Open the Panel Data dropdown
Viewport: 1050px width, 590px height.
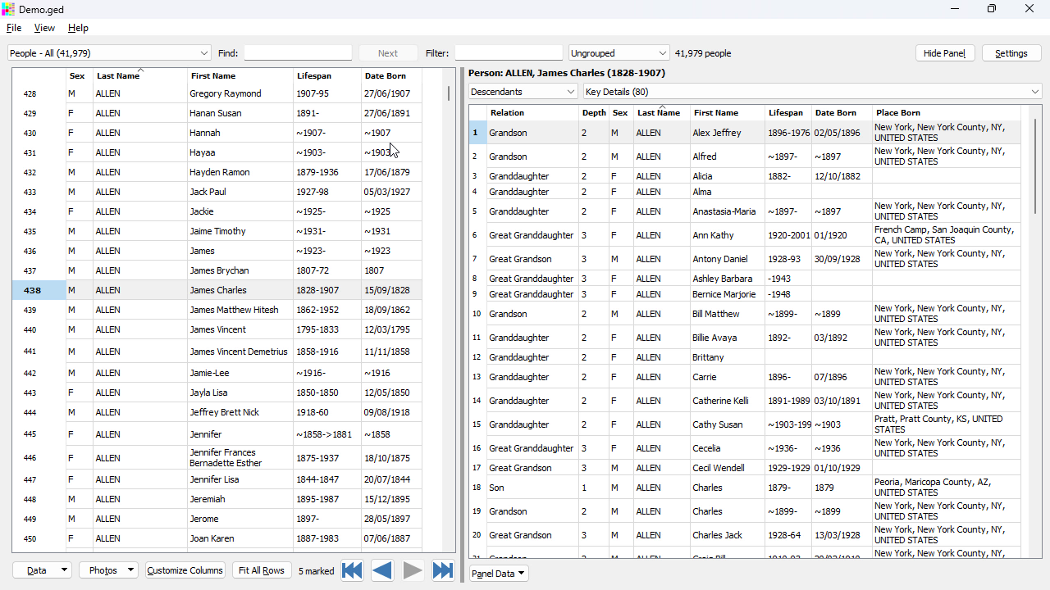pos(499,574)
